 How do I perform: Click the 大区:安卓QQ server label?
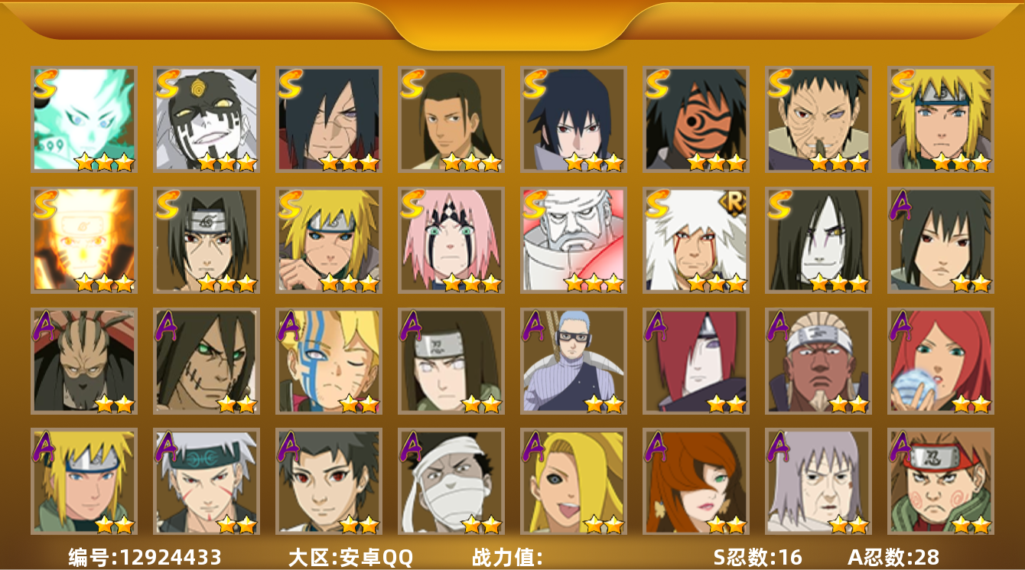[x=350, y=557]
